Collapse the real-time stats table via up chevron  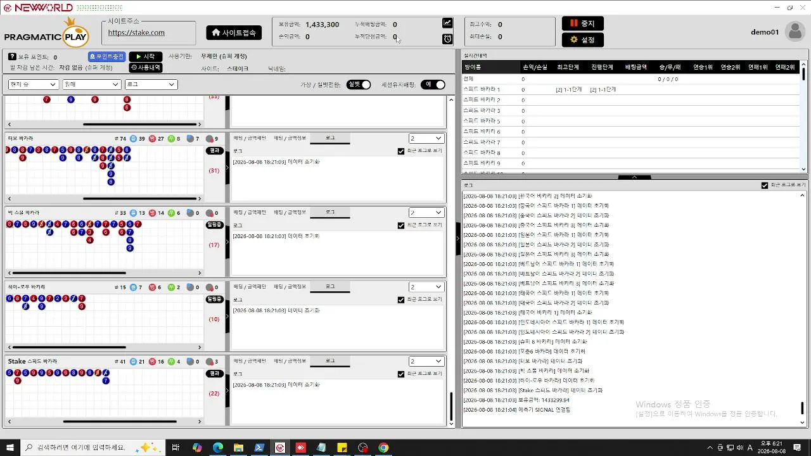(634, 177)
